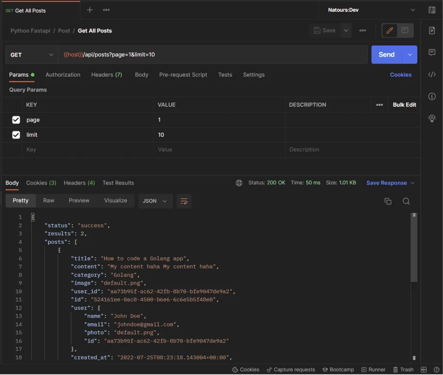Open the request documentation panel icon
443x375 pixels.
coord(432,30)
